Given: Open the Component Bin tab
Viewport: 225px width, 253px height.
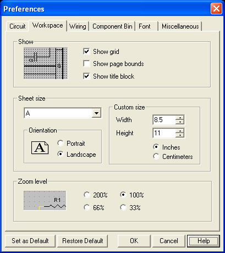Looking at the screenshot, I should point(112,26).
